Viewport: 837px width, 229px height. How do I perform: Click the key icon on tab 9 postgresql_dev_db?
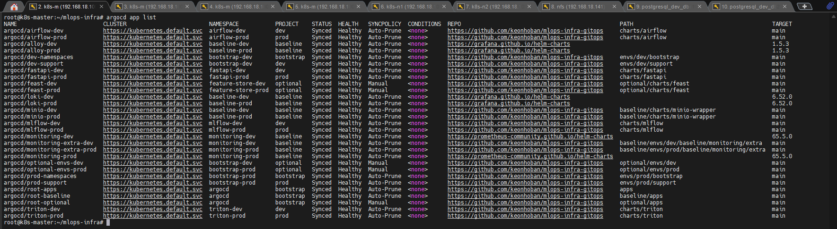pyautogui.click(x=631, y=7)
